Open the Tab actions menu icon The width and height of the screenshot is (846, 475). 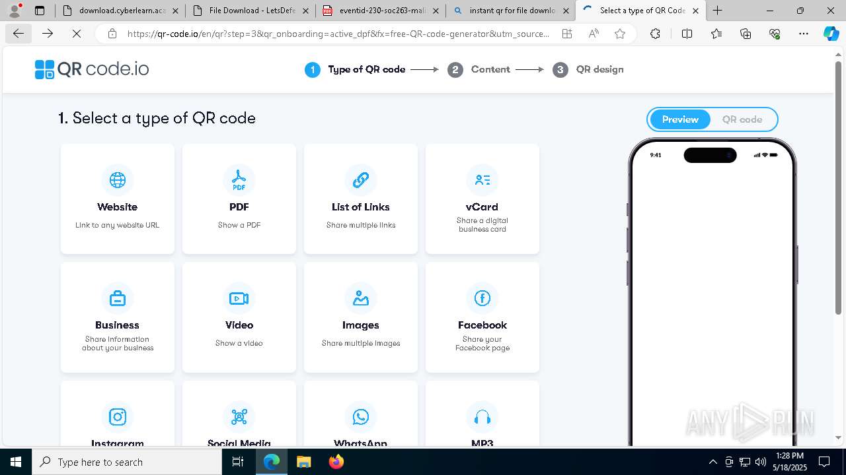[40, 11]
